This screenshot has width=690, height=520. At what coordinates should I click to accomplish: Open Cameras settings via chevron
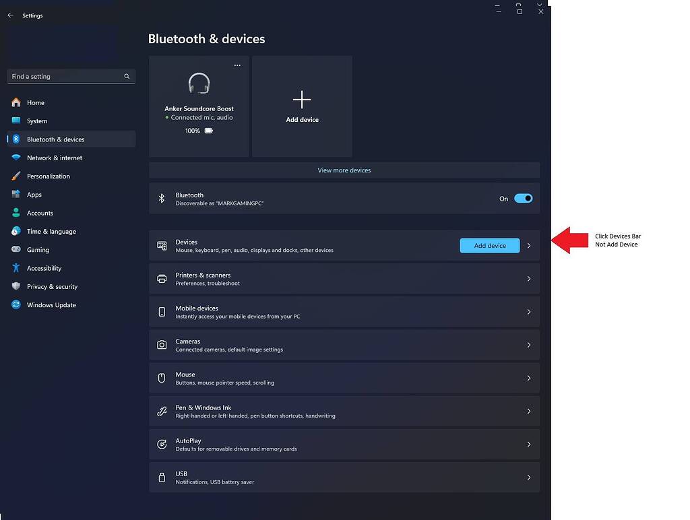coord(529,345)
